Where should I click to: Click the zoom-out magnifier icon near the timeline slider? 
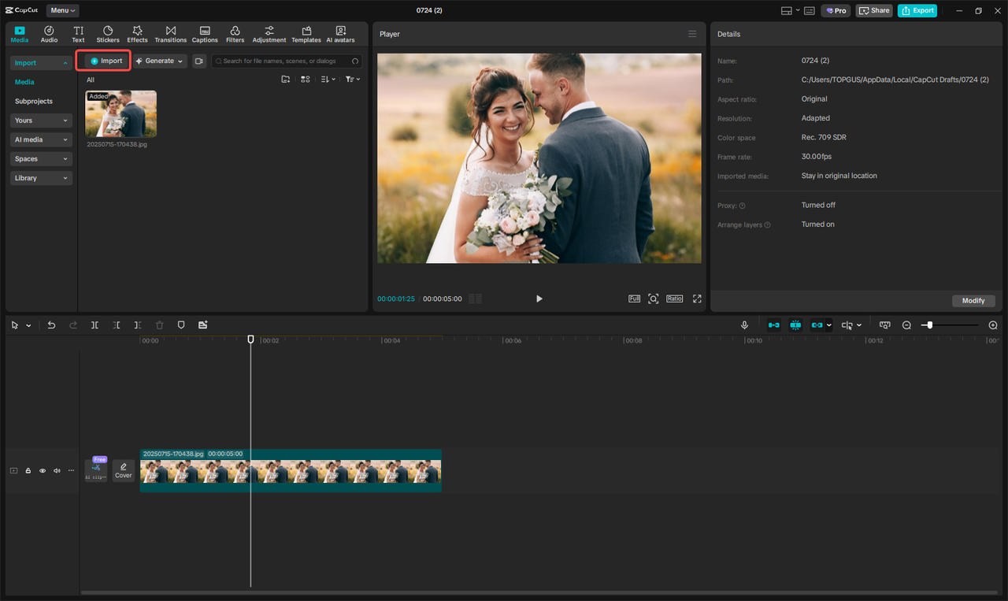(906, 325)
